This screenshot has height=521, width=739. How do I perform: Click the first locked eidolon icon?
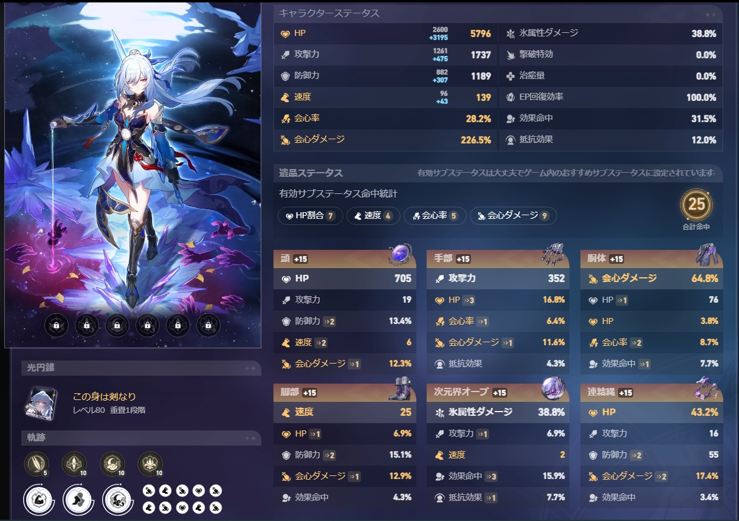point(57,325)
